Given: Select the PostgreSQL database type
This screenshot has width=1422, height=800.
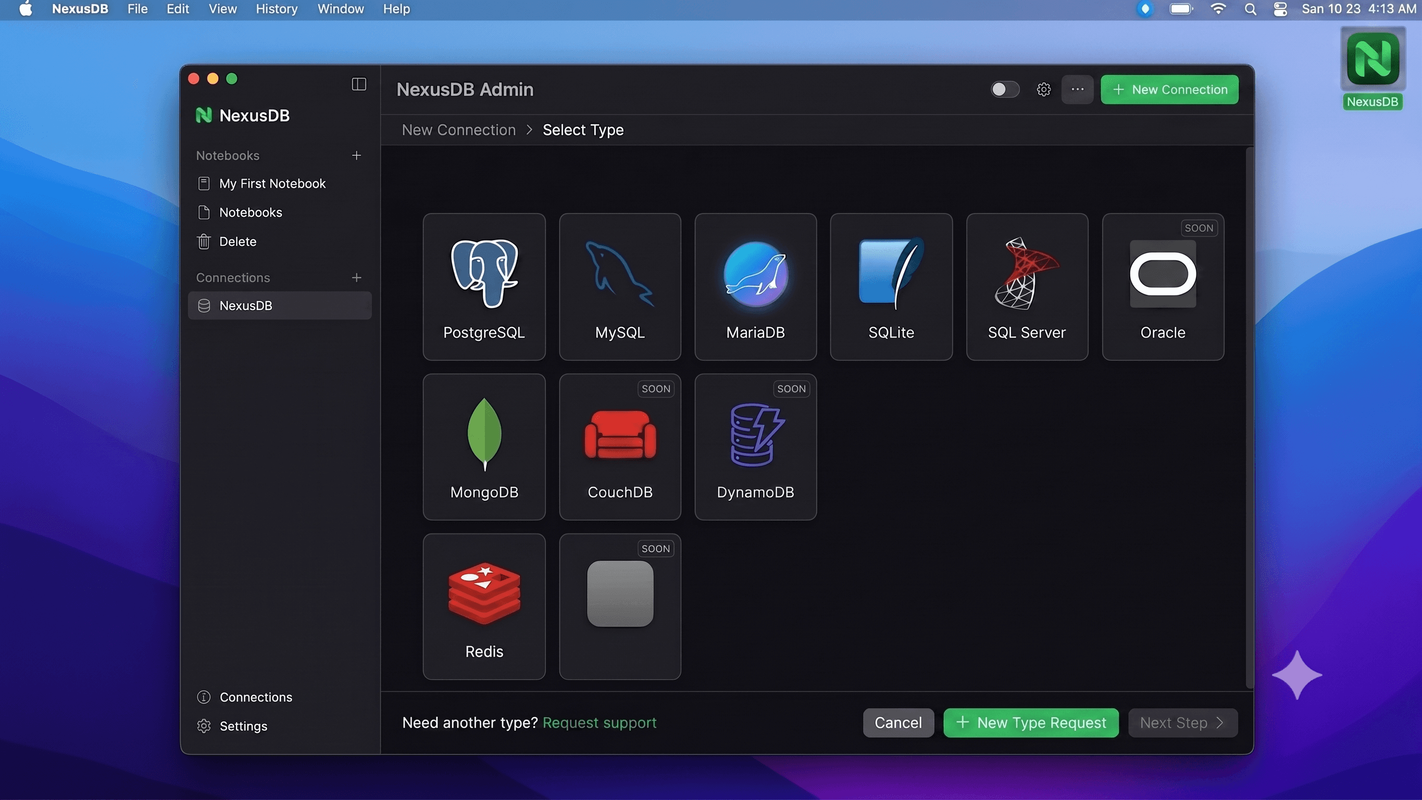Looking at the screenshot, I should coord(483,286).
